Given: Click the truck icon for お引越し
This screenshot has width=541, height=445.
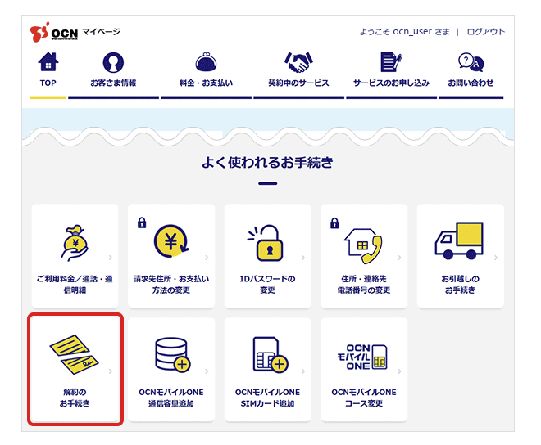Looking at the screenshot, I should click(x=459, y=240).
